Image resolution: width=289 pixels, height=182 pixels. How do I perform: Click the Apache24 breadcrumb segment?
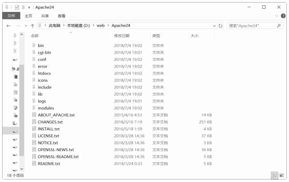[x=121, y=25]
